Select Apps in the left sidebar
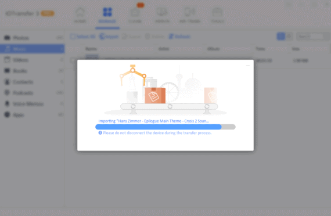Image resolution: width=331 pixels, height=216 pixels. (x=32, y=114)
